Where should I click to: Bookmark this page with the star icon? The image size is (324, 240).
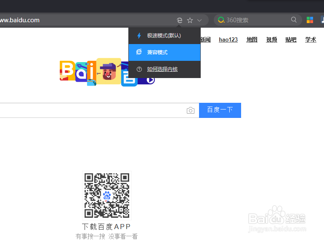click(190, 20)
